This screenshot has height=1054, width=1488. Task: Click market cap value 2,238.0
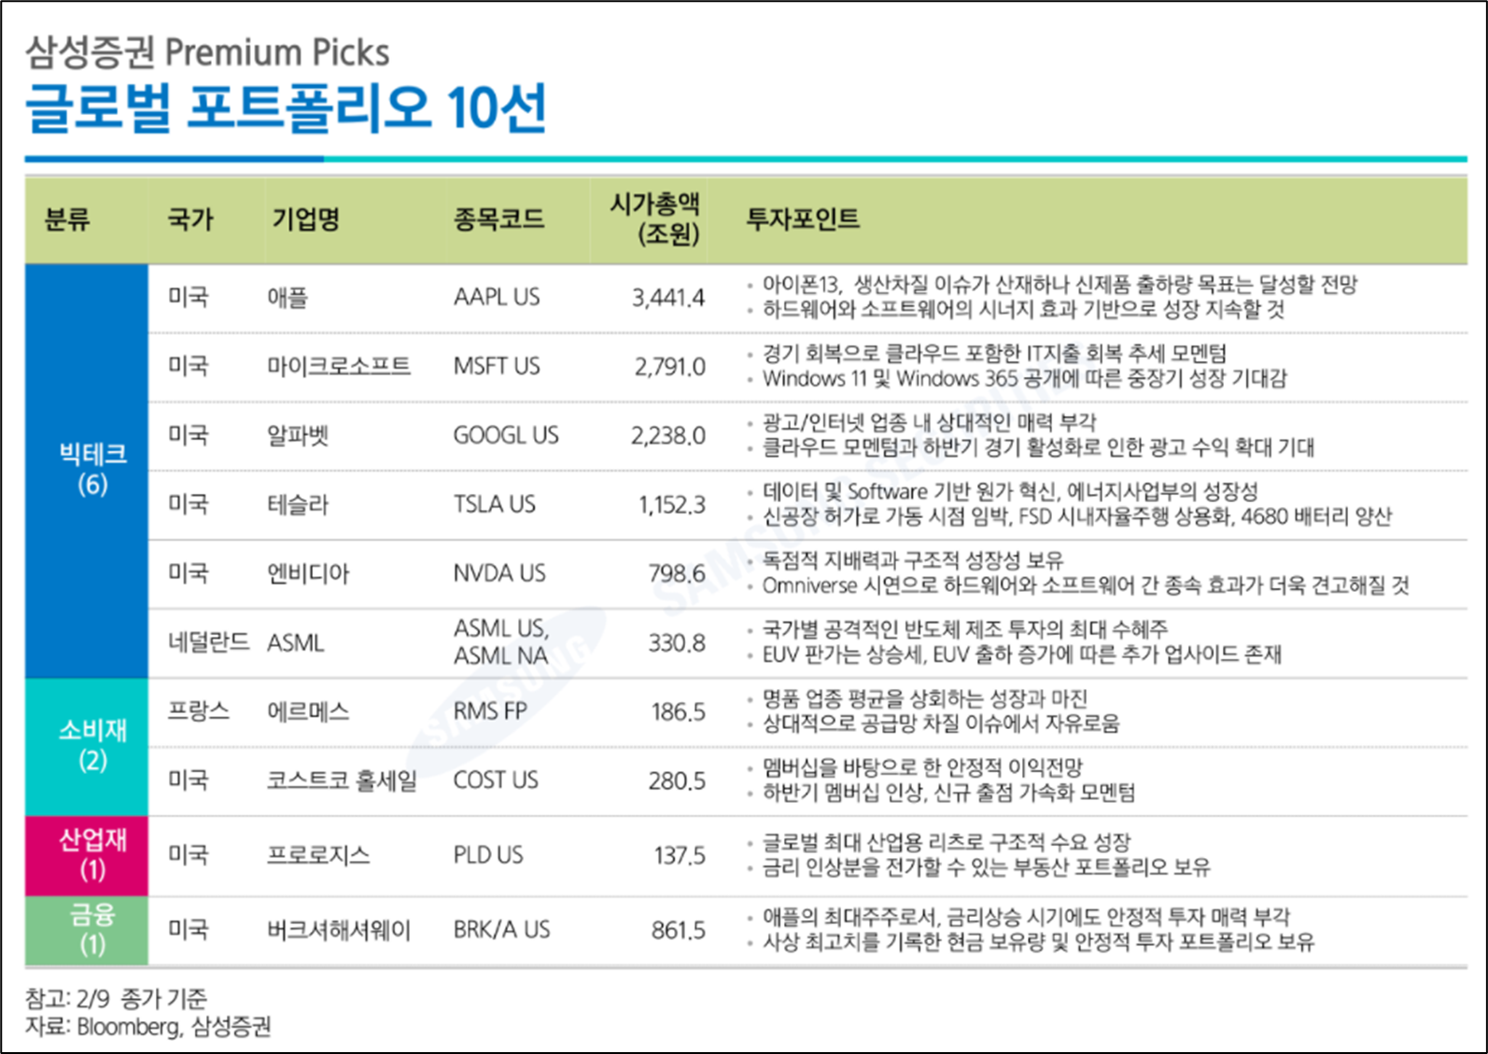tap(668, 436)
